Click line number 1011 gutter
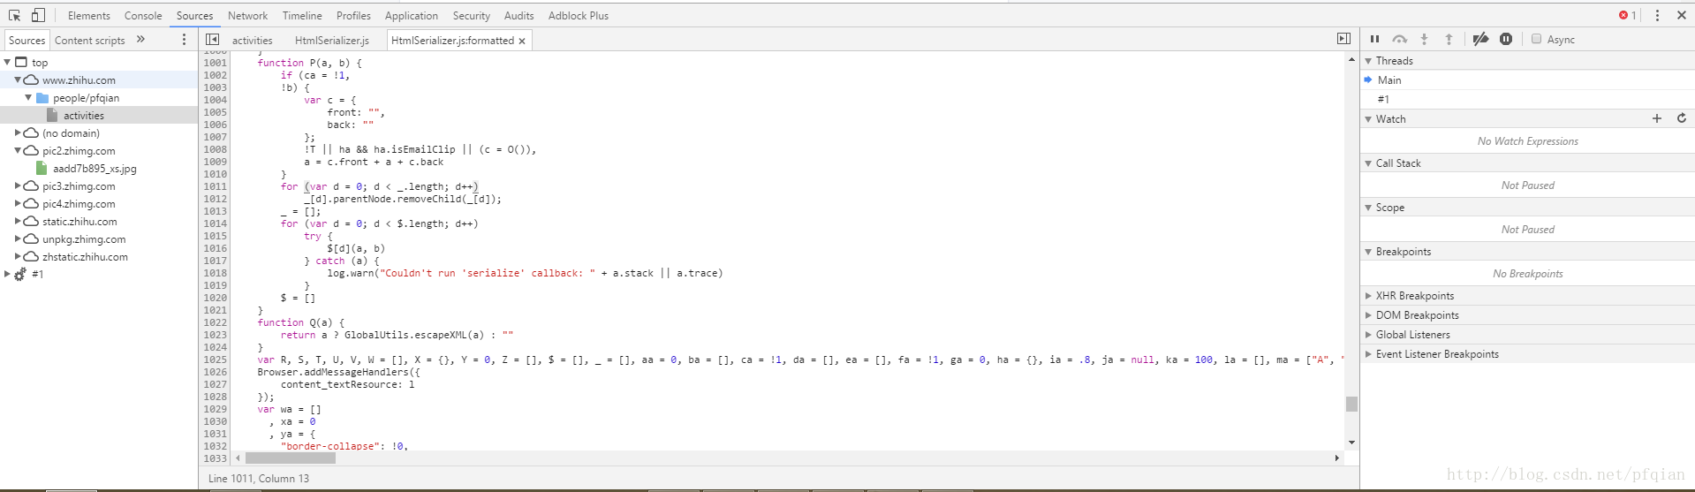Screen dimensions: 1695x492 [x=216, y=186]
